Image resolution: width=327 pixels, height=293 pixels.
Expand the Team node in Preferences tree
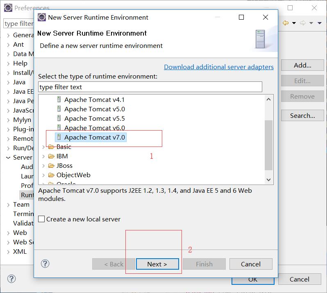click(8, 205)
